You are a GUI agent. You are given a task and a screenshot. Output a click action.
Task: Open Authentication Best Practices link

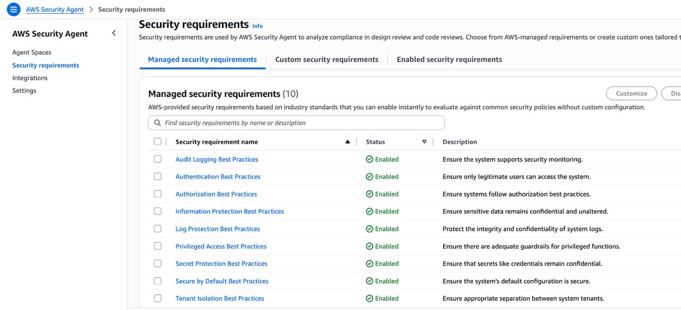coord(218,177)
